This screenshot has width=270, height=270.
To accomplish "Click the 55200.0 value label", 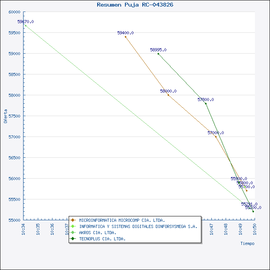I will point(253,208).
